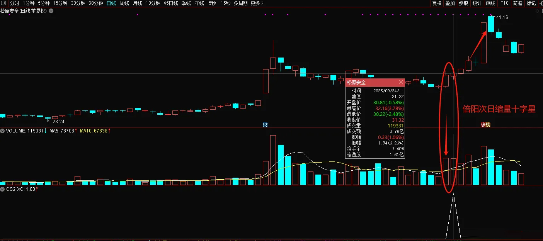
Task: Close the 松原安全 data tooltip
Action: click(x=401, y=82)
